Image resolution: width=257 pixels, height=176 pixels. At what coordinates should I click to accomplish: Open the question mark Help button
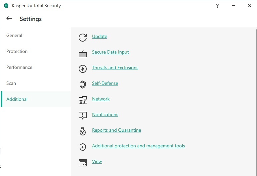[x=217, y=6]
